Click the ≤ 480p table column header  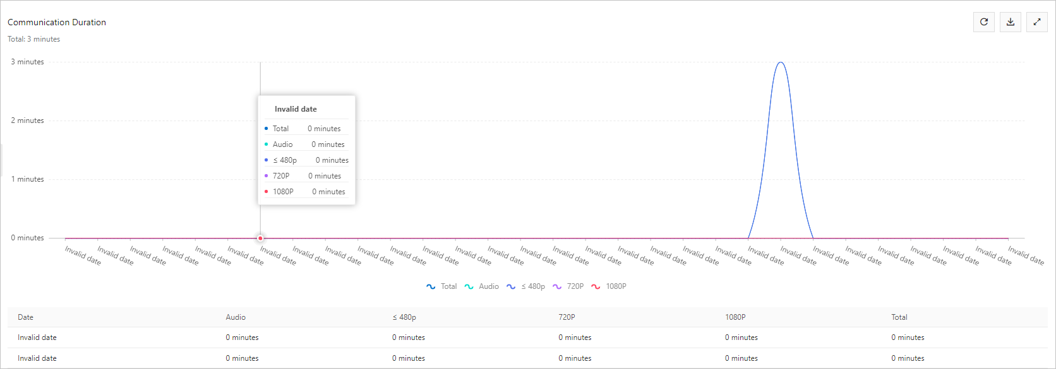click(x=404, y=317)
